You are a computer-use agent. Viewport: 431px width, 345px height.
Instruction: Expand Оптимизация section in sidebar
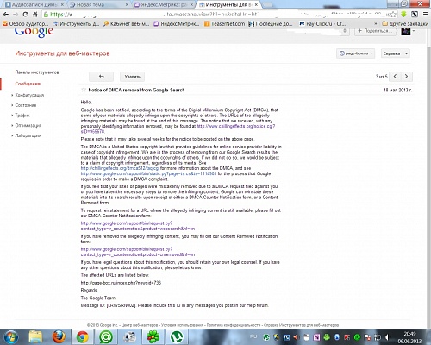(x=28, y=125)
